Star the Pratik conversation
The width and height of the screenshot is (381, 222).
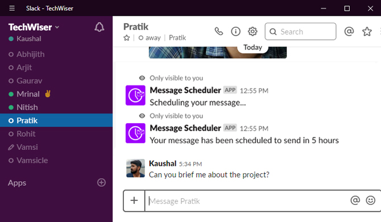(127, 38)
